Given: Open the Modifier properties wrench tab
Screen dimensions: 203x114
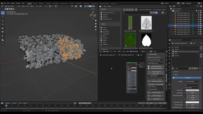Looking at the screenshot, I should point(169,70).
